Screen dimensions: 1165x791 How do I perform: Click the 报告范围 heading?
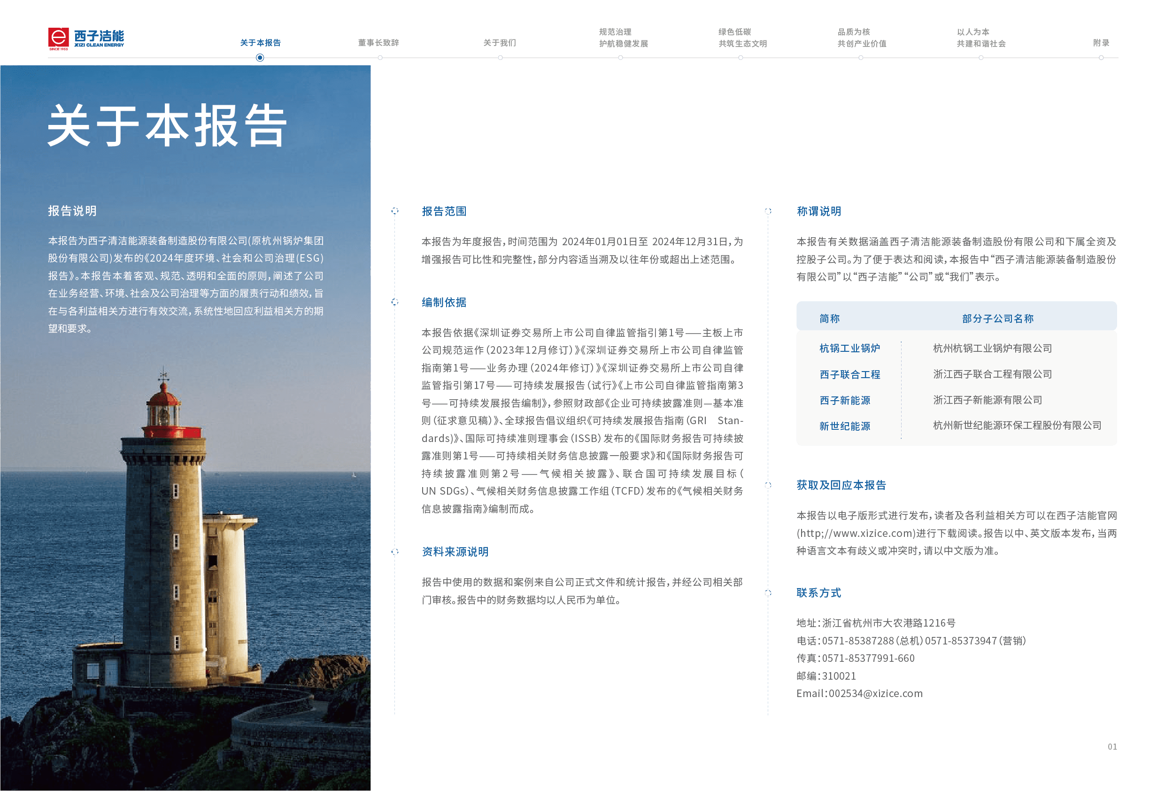click(x=444, y=211)
